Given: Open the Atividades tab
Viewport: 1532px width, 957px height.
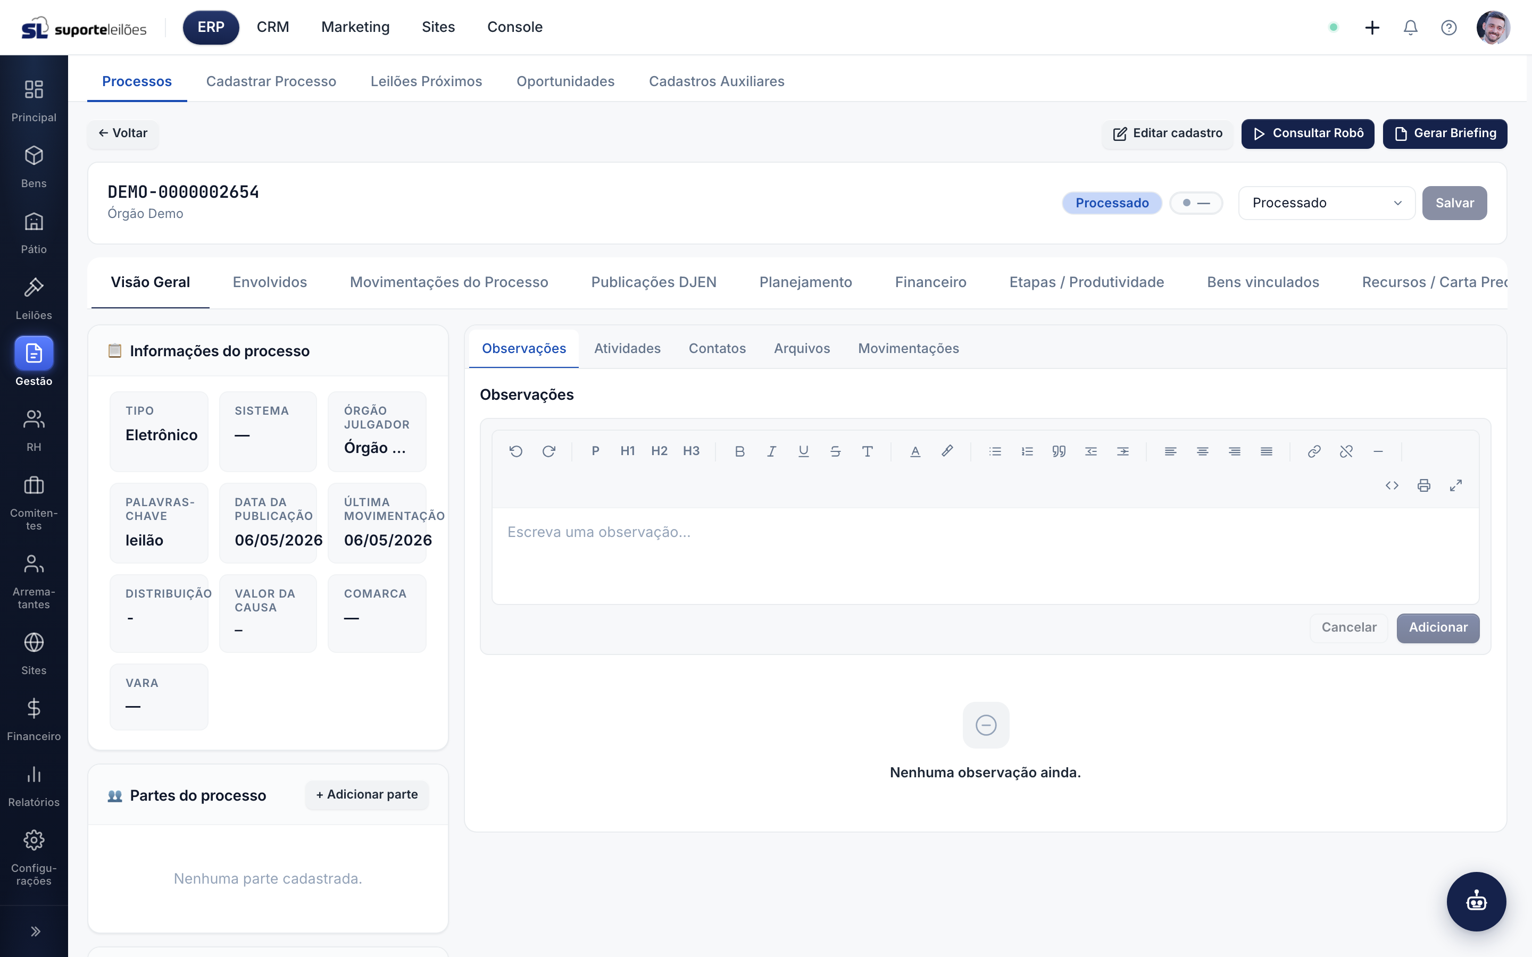Looking at the screenshot, I should click(x=627, y=349).
